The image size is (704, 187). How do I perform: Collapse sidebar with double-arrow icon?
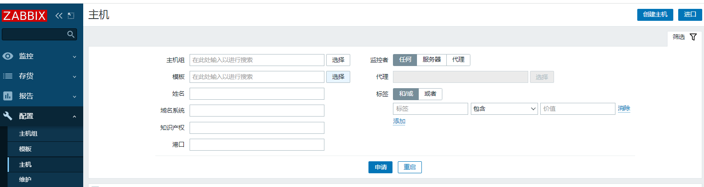(x=59, y=16)
